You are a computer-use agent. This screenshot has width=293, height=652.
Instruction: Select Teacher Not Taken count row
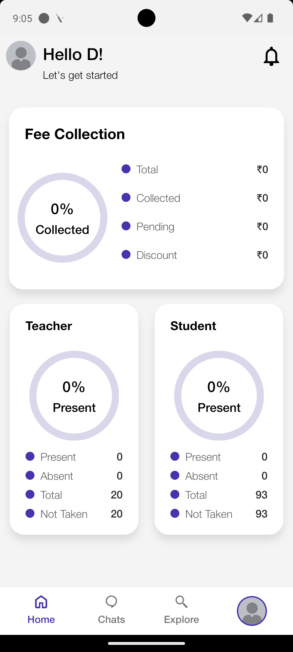pyautogui.click(x=74, y=514)
